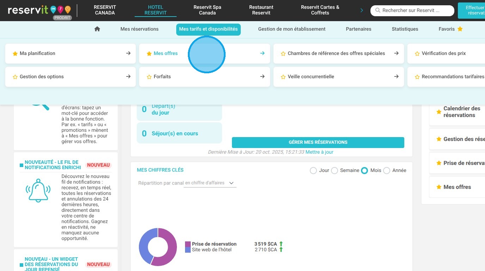Open Gestion de mon établissement menu
485x271 pixels.
292,29
